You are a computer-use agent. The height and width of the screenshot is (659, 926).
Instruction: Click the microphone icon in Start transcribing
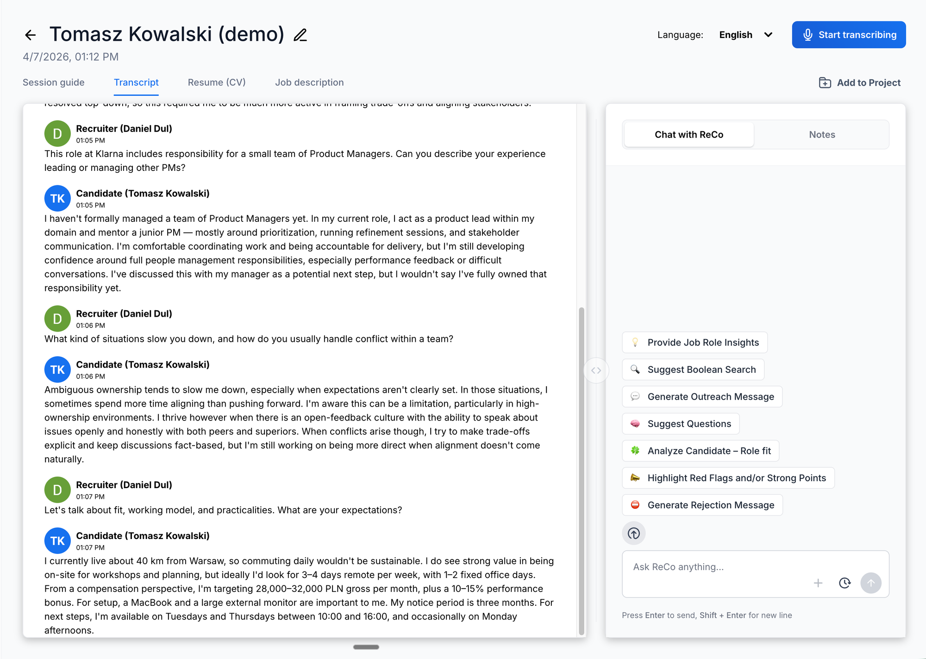(x=807, y=35)
